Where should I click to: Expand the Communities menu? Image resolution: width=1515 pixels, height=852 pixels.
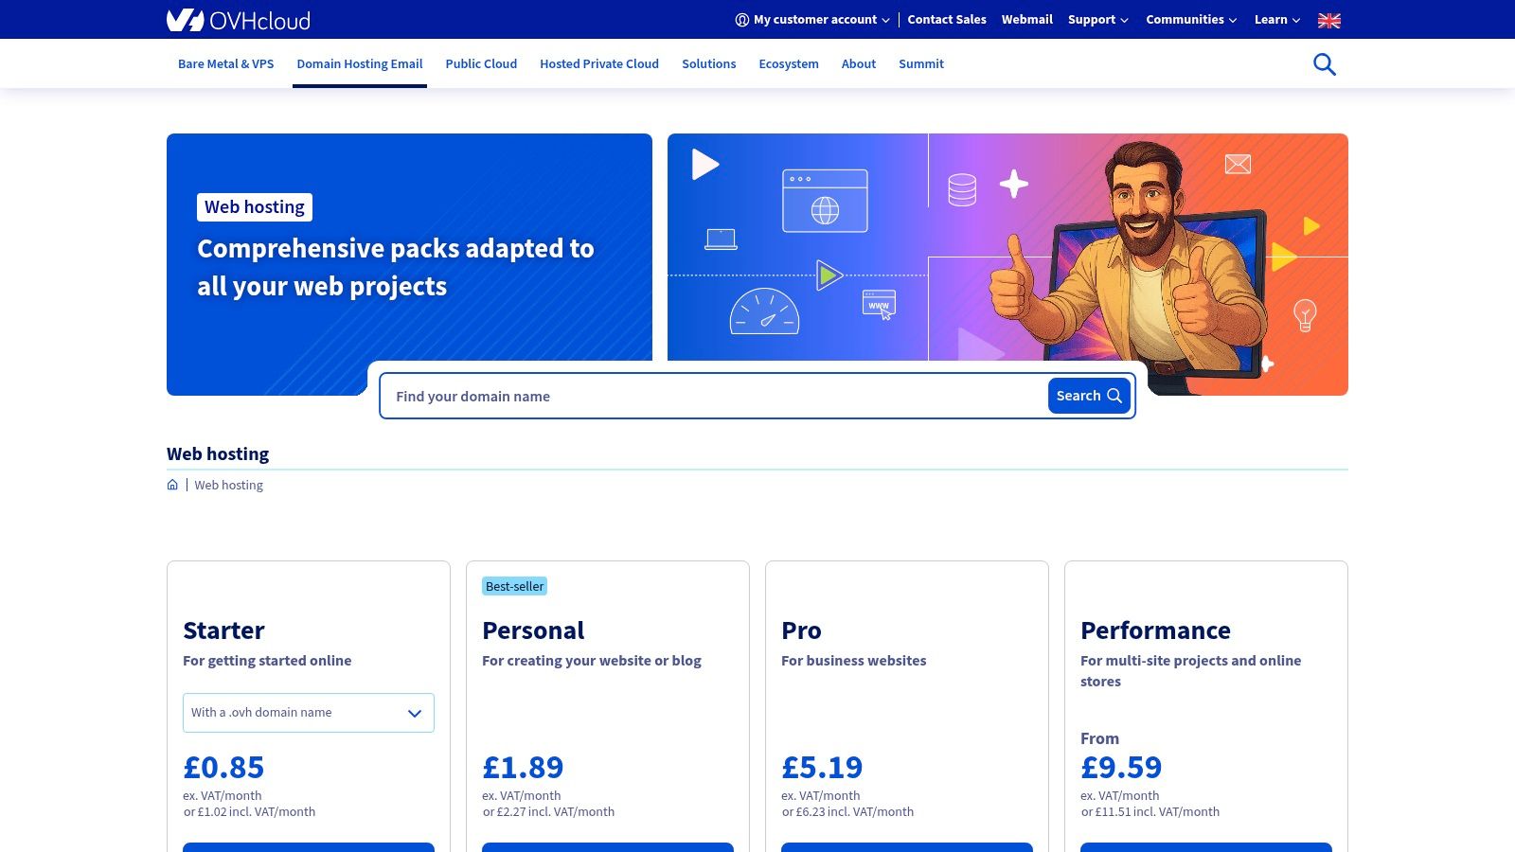tap(1191, 20)
